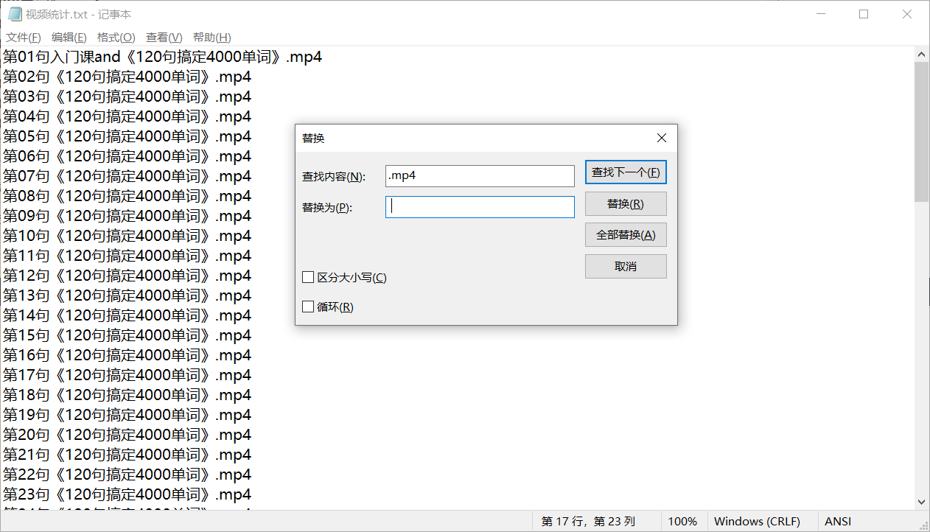Screen dimensions: 930x532
Task: Click the line starting with 第06句
Action: (x=127, y=156)
